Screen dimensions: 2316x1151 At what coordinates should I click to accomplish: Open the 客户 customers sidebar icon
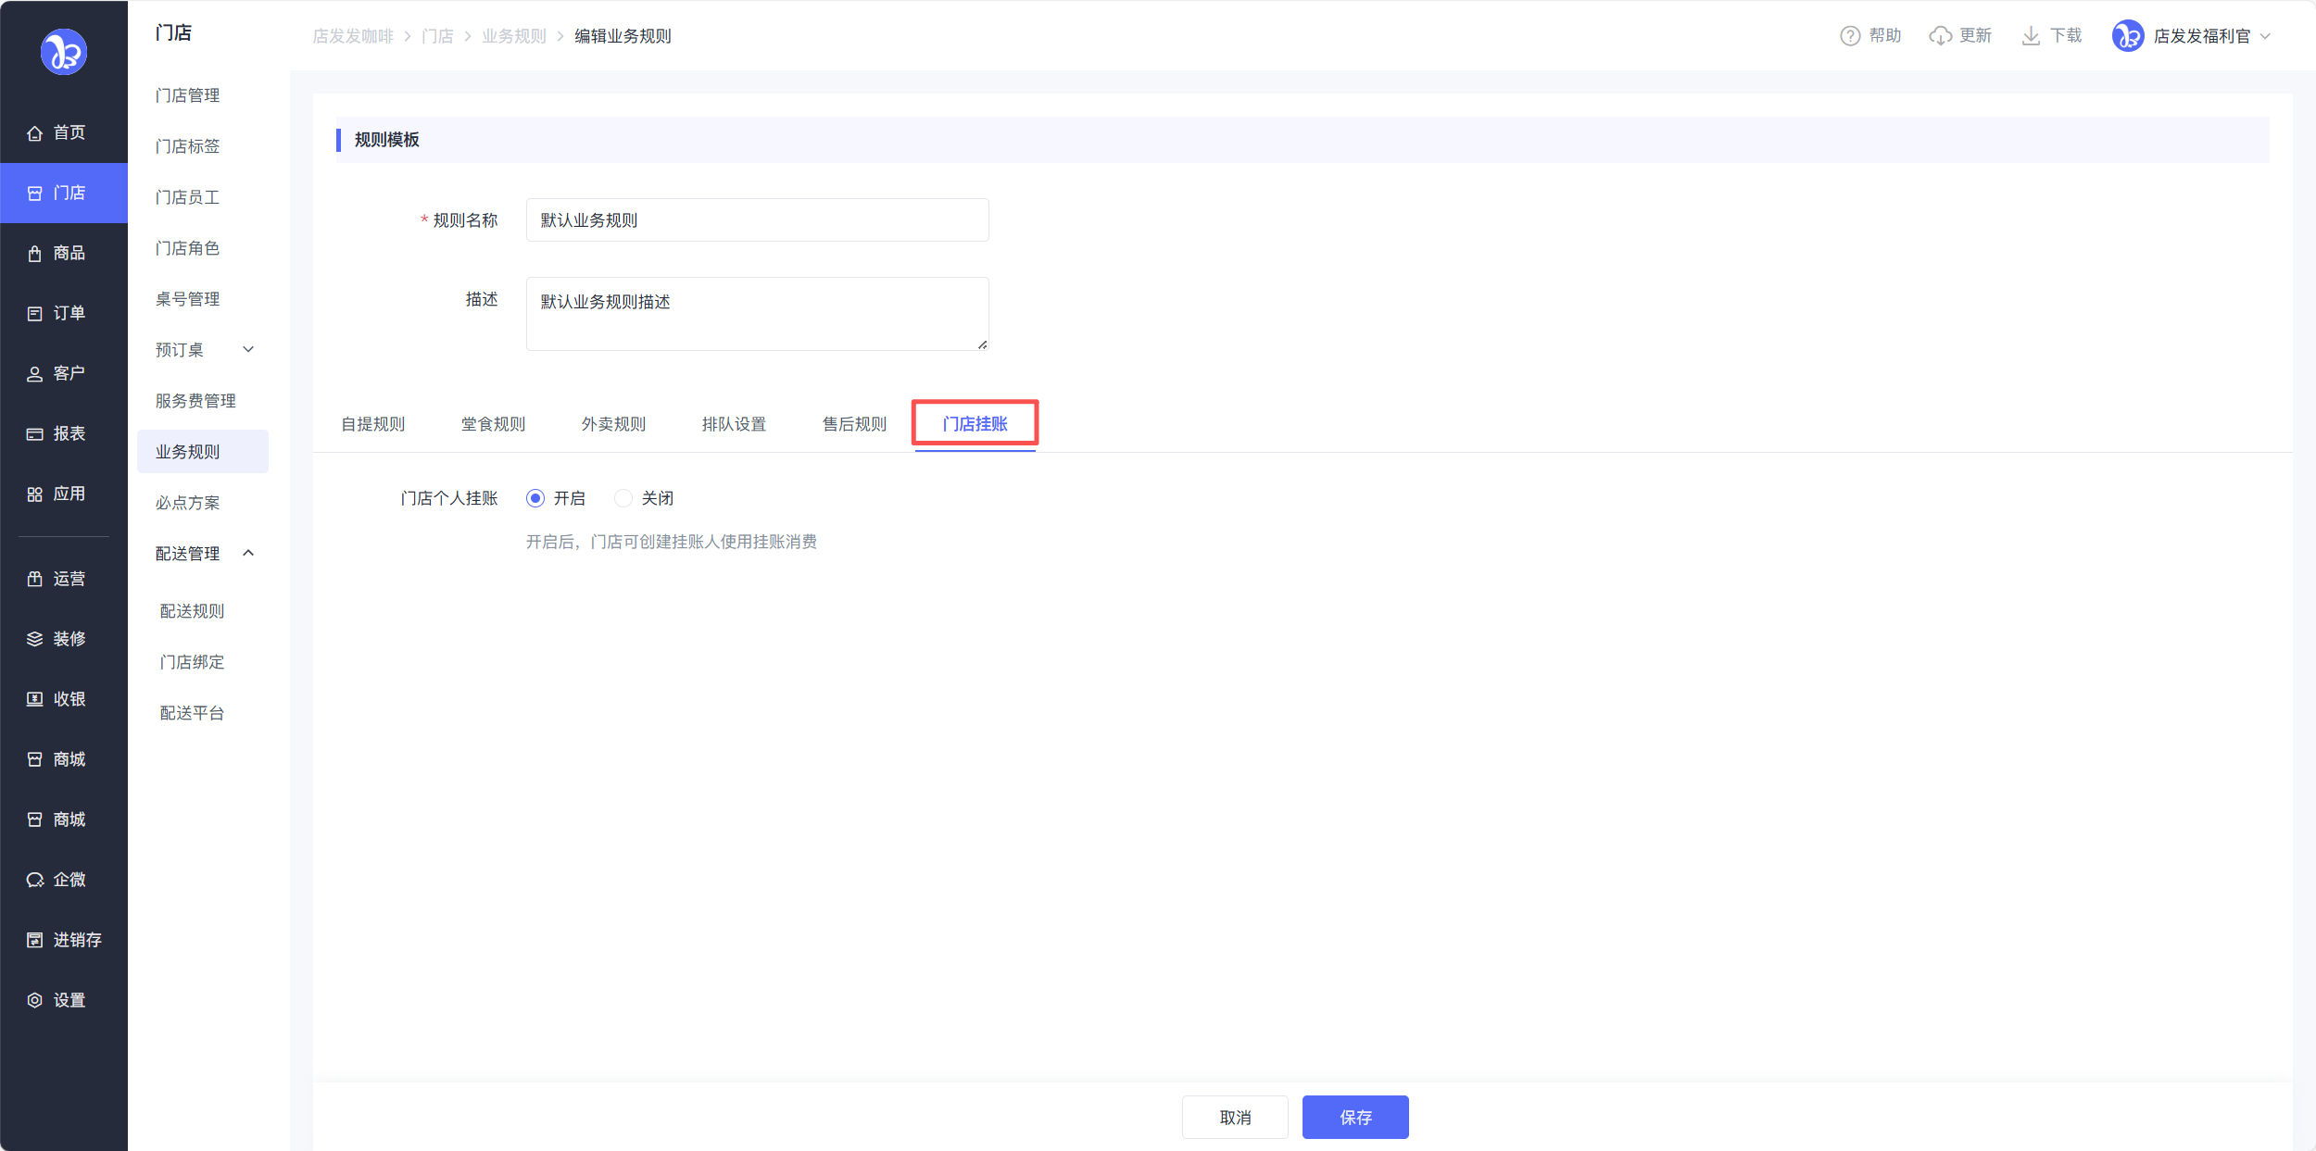point(35,374)
